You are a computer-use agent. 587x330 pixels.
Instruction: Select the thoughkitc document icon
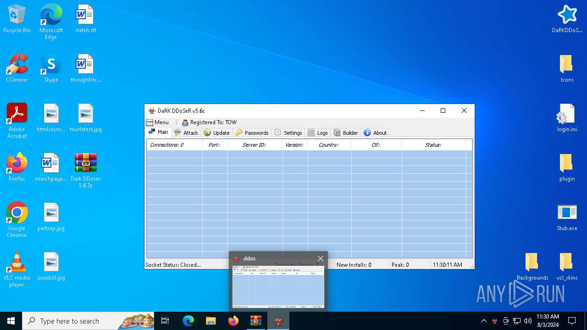tap(85, 69)
